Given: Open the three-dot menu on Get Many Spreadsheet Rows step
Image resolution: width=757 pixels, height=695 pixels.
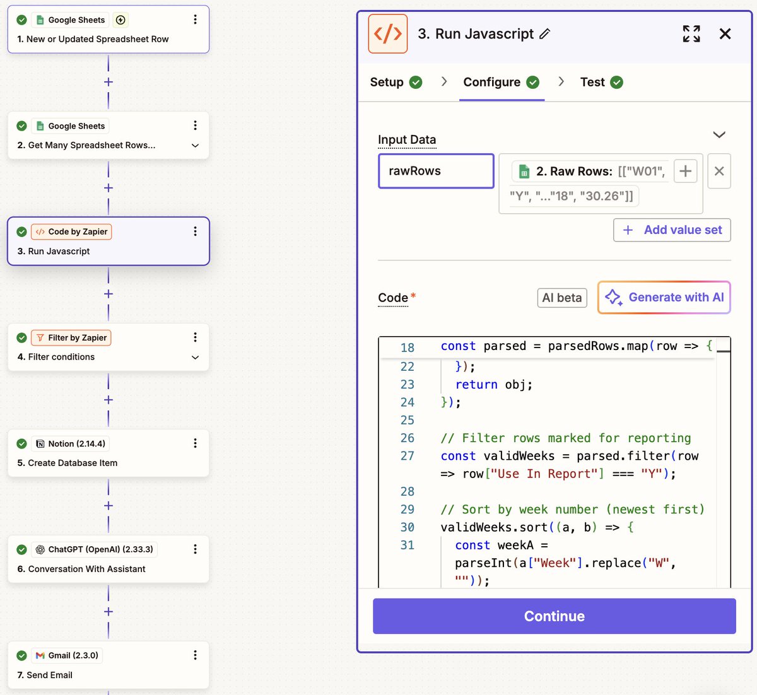Looking at the screenshot, I should click(195, 126).
